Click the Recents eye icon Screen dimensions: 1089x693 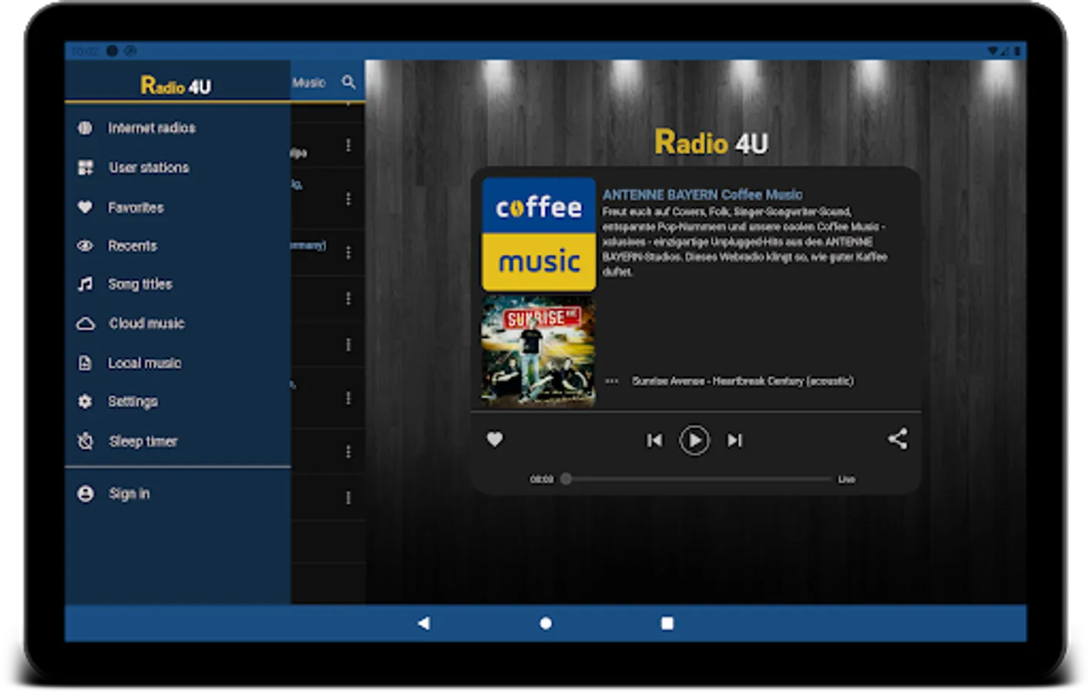coord(85,246)
